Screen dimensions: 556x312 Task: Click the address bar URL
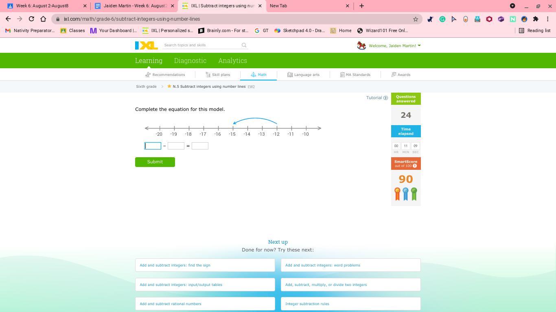132,19
